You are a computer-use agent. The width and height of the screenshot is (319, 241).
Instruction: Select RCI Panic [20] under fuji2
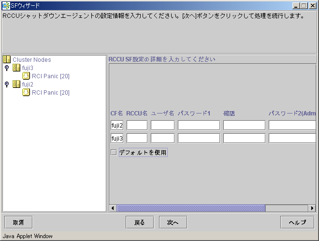coord(51,92)
